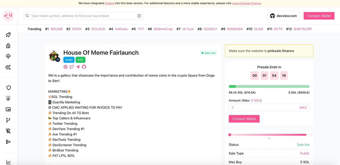Click the DexView Trending #1 line
This screenshot has width=340, height=165.
pyautogui.click(x=66, y=129)
